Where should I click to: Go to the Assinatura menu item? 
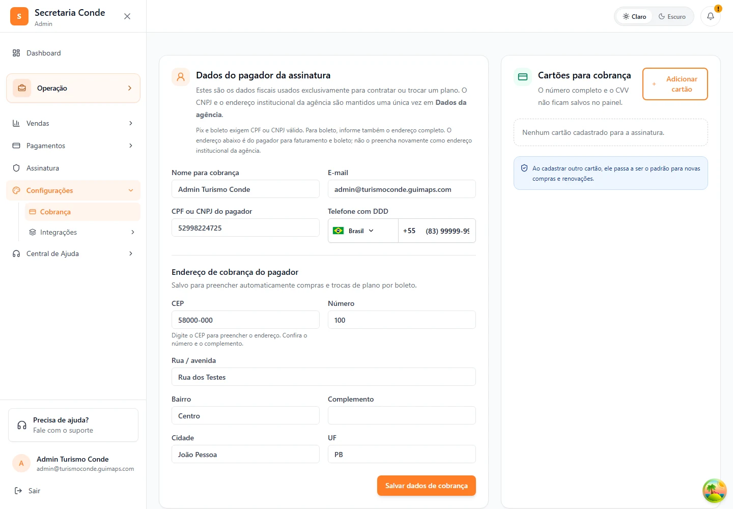[73, 168]
